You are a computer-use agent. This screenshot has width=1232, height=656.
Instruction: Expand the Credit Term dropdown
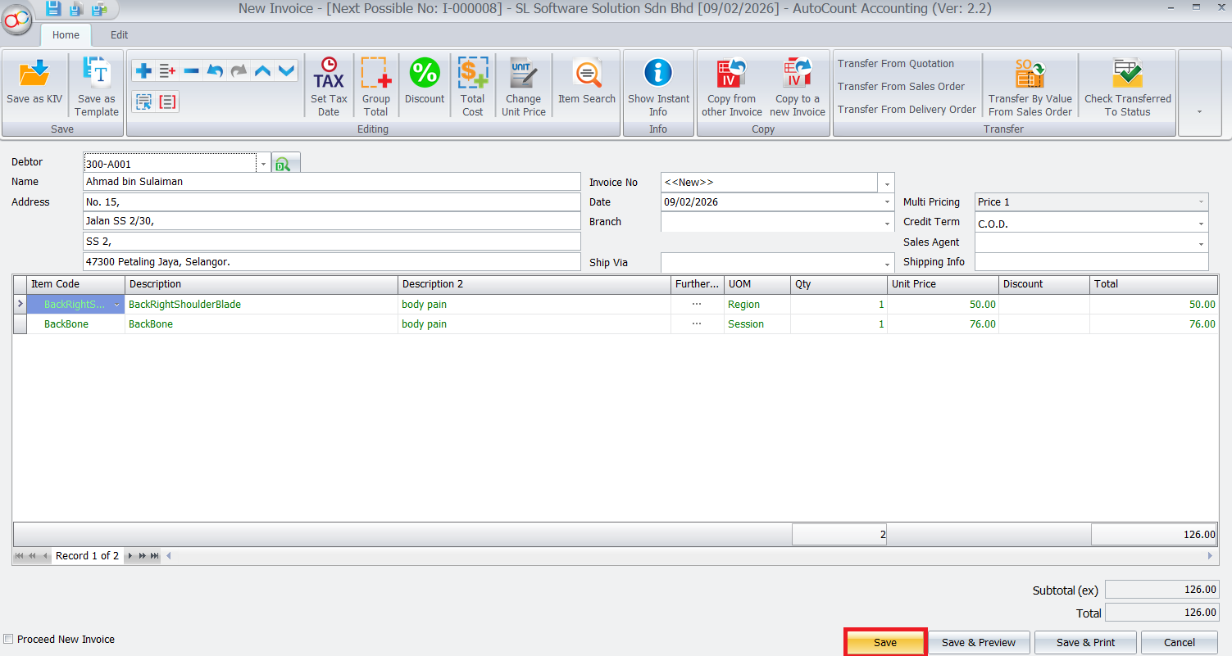1201,223
